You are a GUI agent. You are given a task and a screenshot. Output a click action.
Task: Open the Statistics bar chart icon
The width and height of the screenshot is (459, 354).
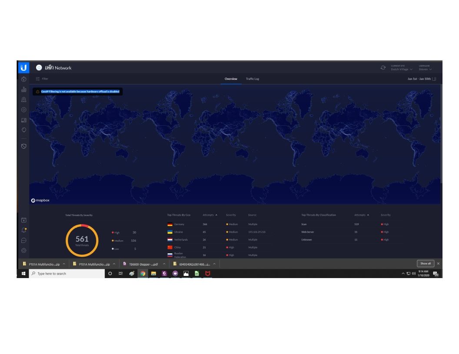tap(24, 89)
